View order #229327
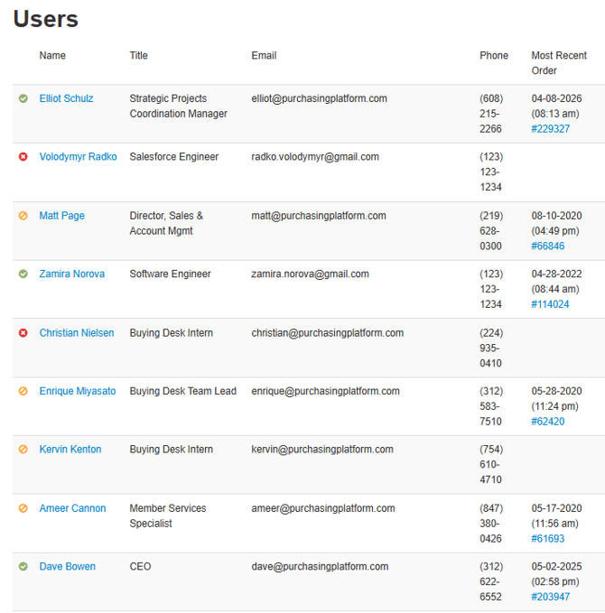 click(x=550, y=129)
